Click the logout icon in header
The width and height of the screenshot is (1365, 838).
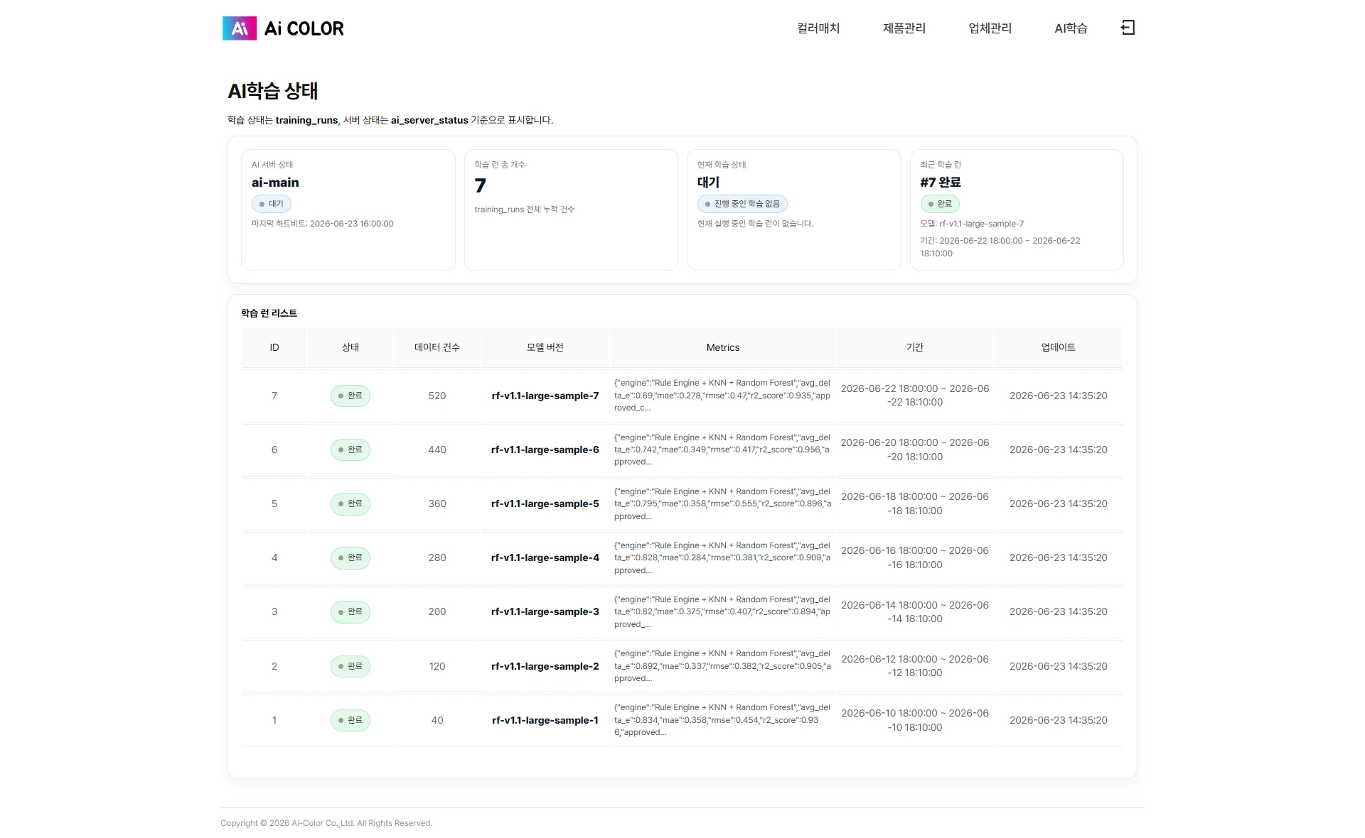pyautogui.click(x=1128, y=28)
